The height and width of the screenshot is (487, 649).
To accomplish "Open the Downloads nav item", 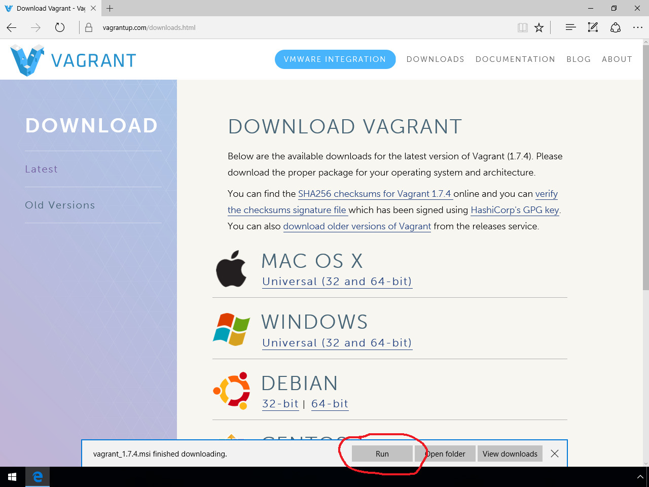I will pos(435,59).
